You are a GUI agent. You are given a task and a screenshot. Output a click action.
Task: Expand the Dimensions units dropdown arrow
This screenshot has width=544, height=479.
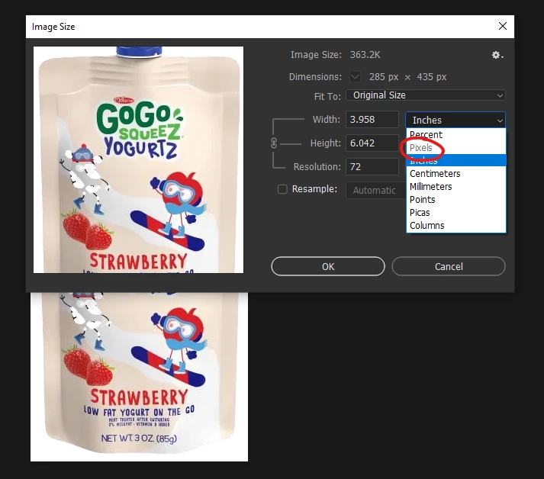[355, 76]
